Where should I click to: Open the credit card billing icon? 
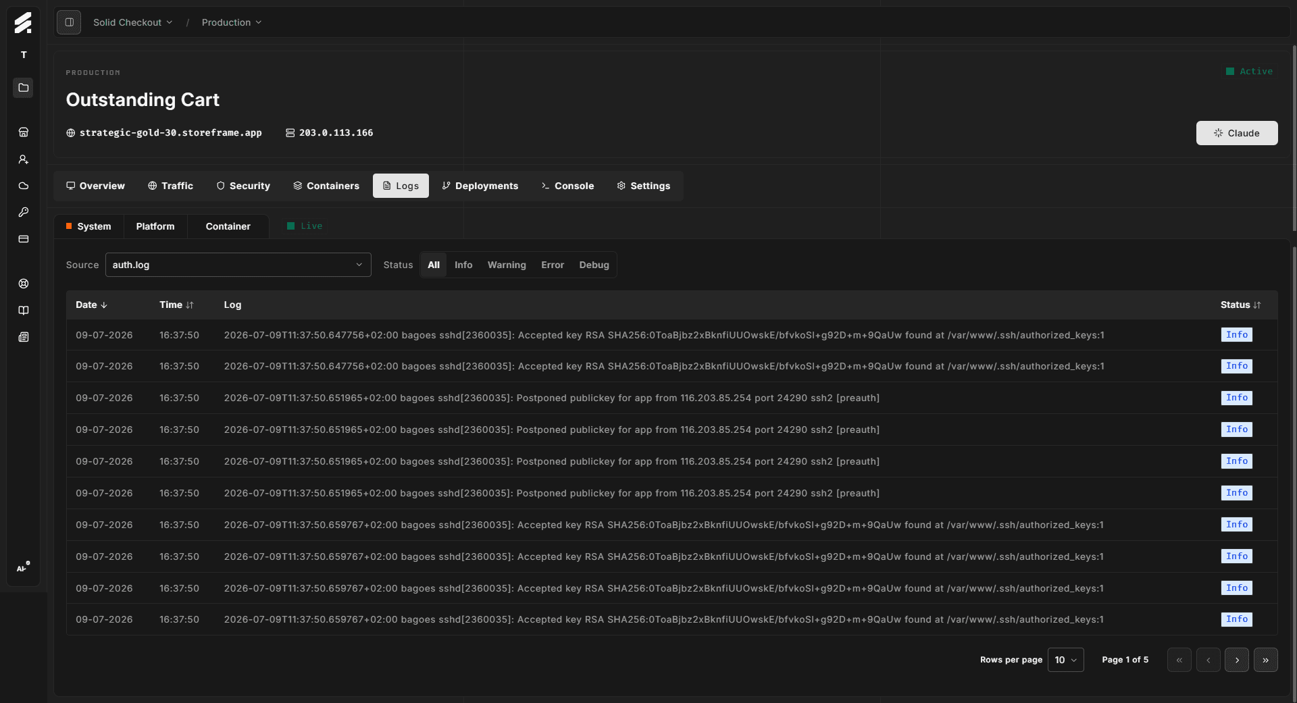pos(24,239)
